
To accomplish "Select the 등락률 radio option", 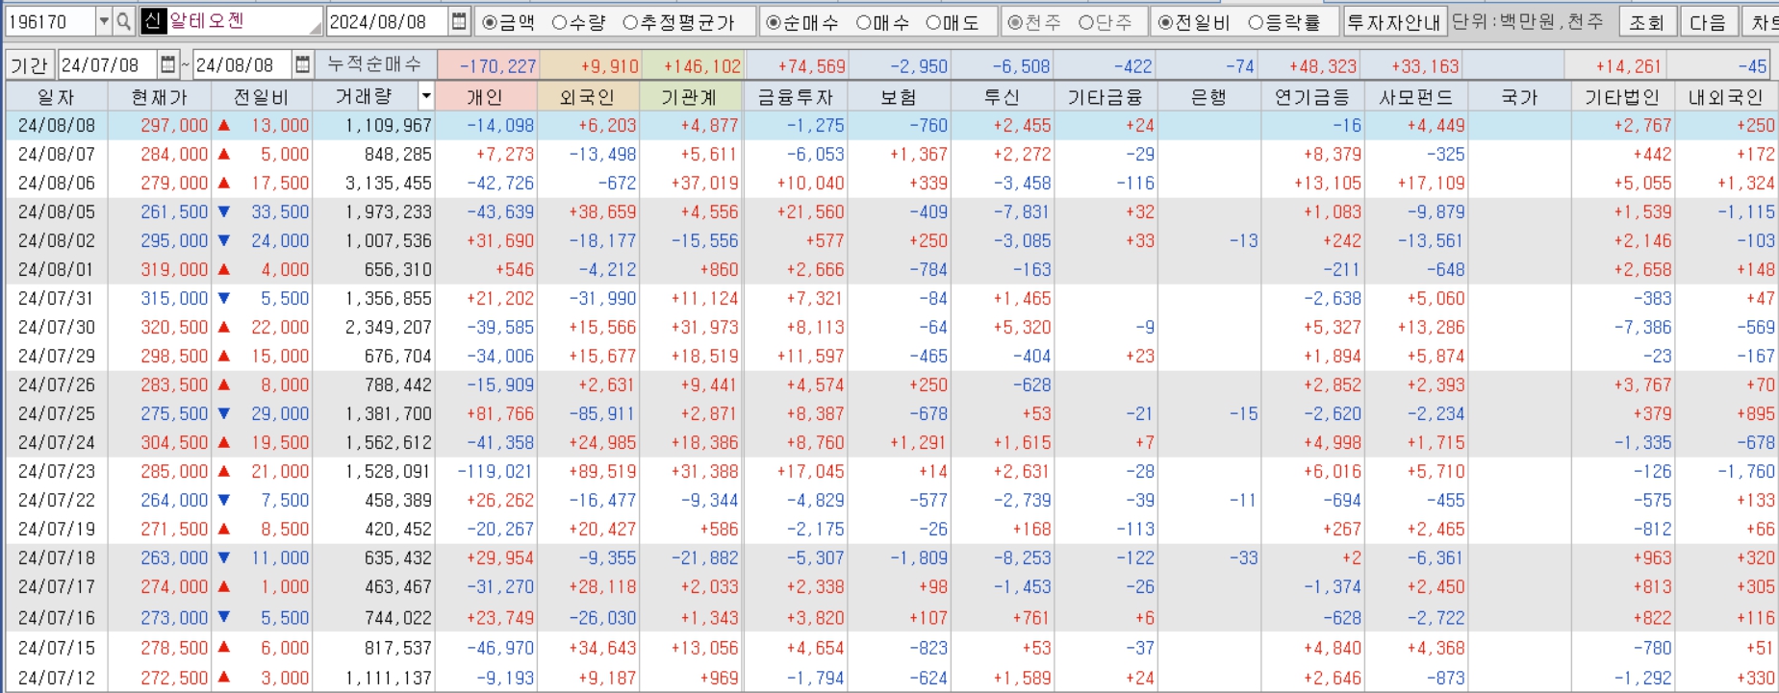I will tap(1283, 22).
